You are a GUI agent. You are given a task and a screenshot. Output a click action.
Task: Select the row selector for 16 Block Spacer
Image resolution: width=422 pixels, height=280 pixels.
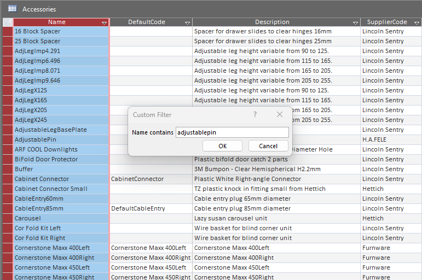(8, 31)
